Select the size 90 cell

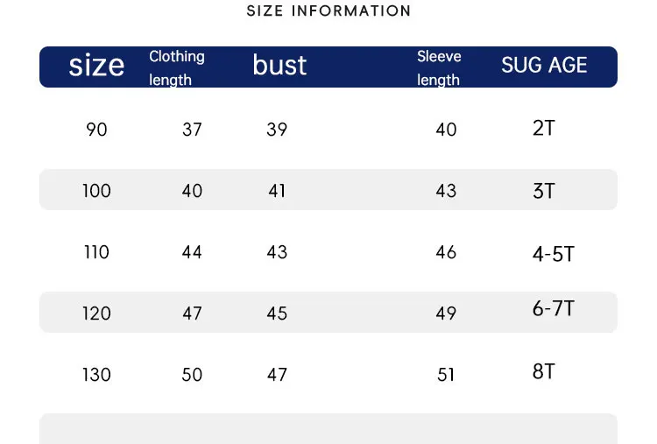pyautogui.click(x=96, y=130)
